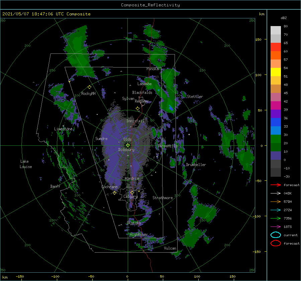
Task: Click the purple swatch between 39 and 36 dBZ
Action: pyautogui.click(x=276, y=114)
